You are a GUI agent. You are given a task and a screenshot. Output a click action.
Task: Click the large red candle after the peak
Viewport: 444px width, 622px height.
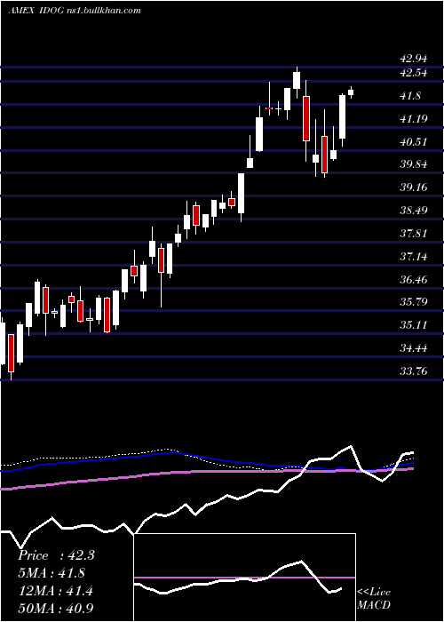pyautogui.click(x=306, y=118)
